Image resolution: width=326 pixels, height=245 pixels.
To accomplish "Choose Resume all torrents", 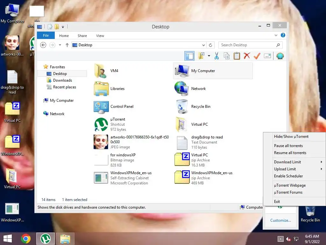I will (x=294, y=153).
